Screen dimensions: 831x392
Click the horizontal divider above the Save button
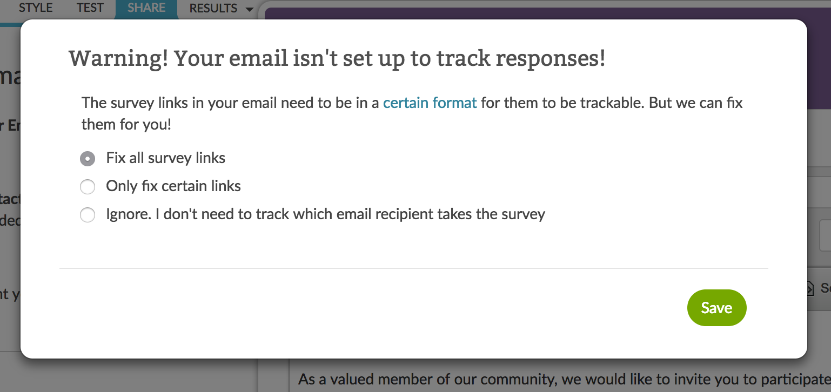[x=413, y=268]
